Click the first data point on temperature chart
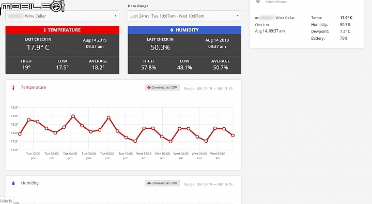 coord(20,134)
